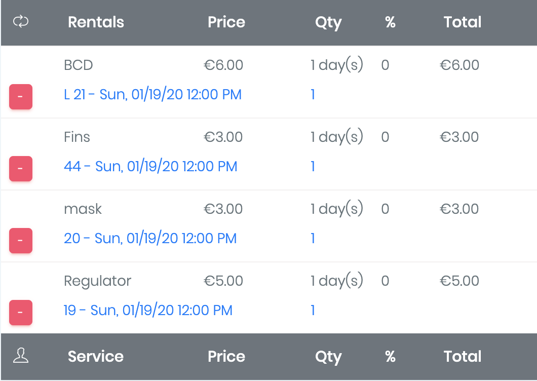
Task: Click the mask item name
Action: coord(83,209)
